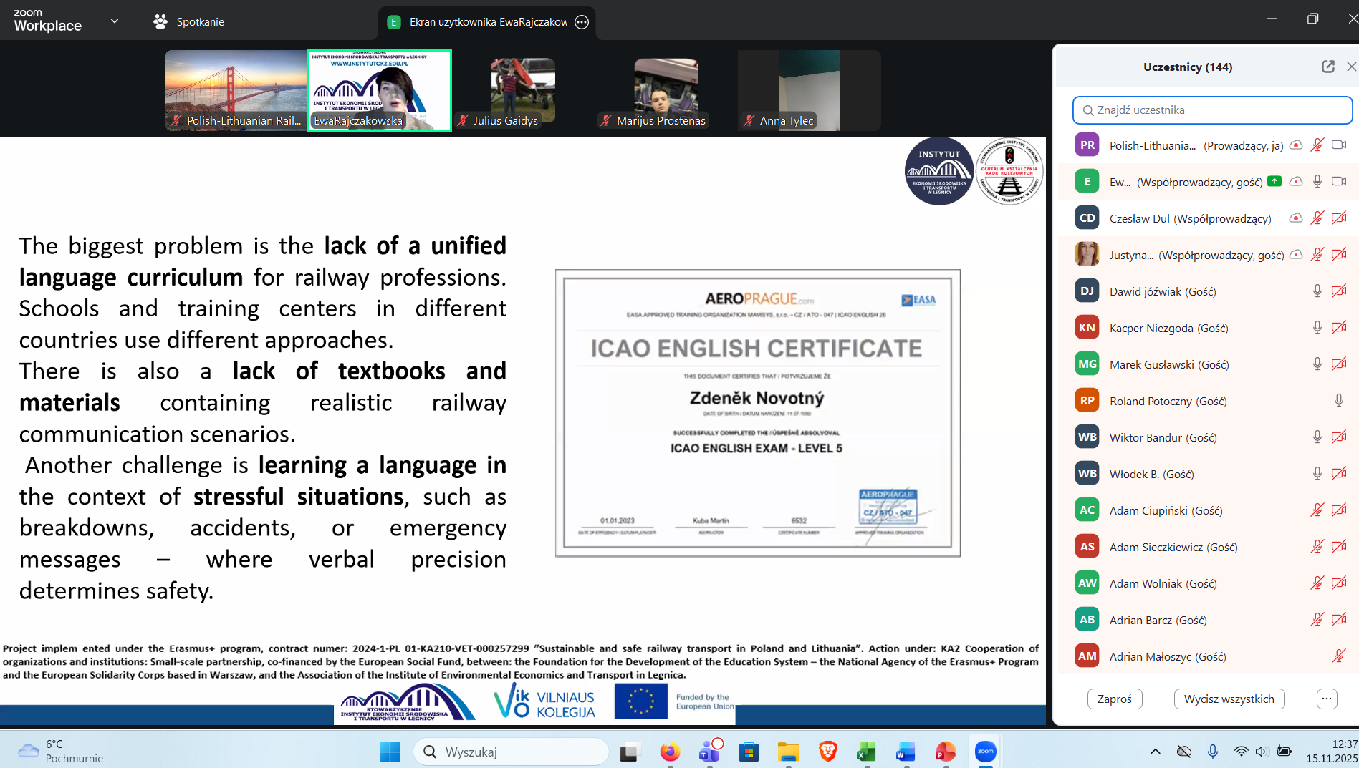The height and width of the screenshot is (768, 1359).
Task: Toggle video camera for Polish-Lithuanian host
Action: (1338, 145)
